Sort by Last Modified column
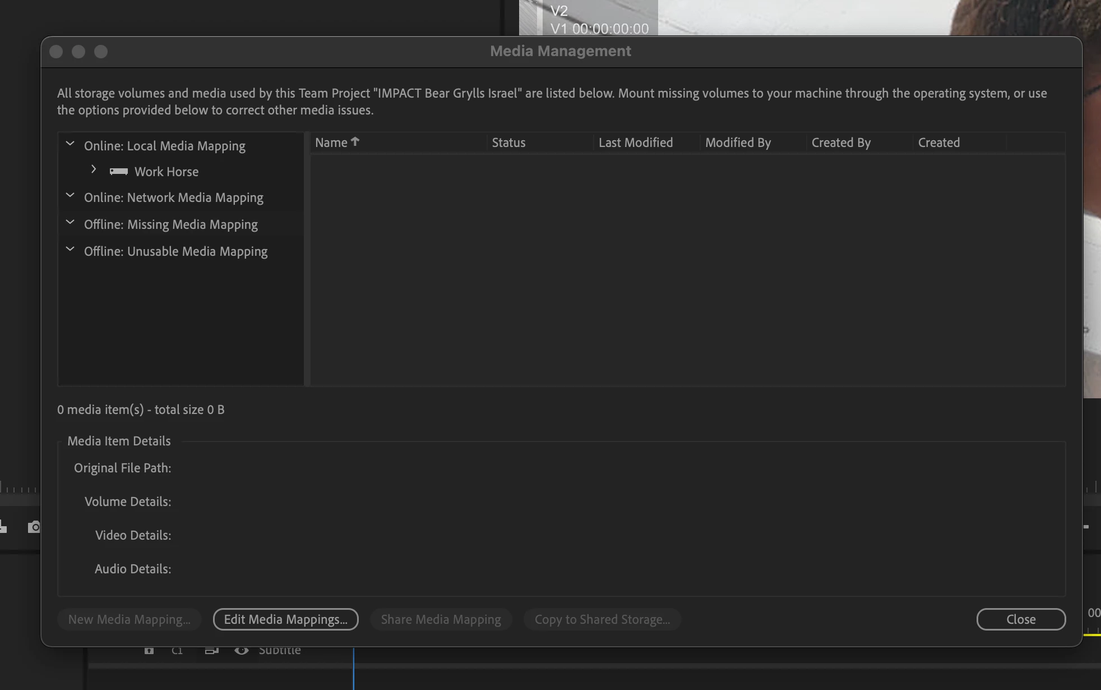Viewport: 1101px width, 690px height. pos(635,142)
